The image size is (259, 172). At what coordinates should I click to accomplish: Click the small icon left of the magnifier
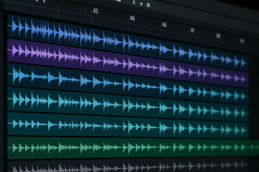pos(119,1)
